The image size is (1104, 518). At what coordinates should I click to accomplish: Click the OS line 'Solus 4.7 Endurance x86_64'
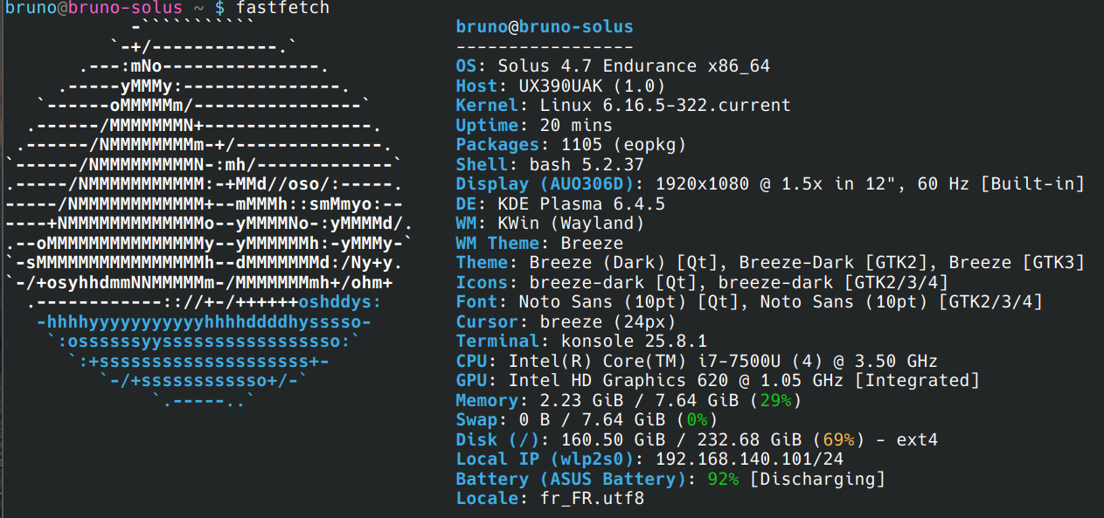tap(634, 66)
